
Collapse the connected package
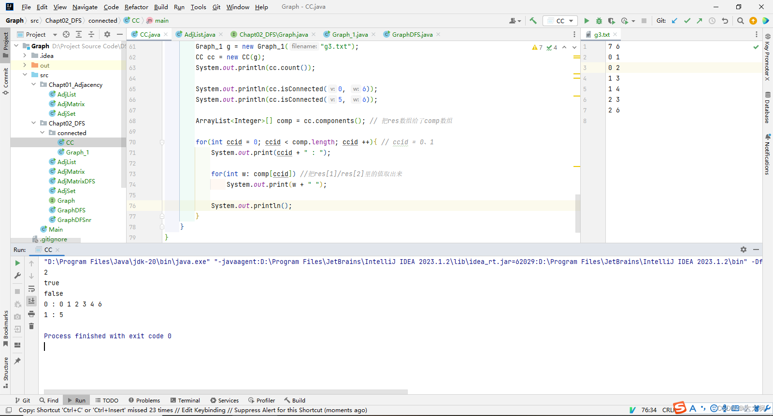pos(43,133)
